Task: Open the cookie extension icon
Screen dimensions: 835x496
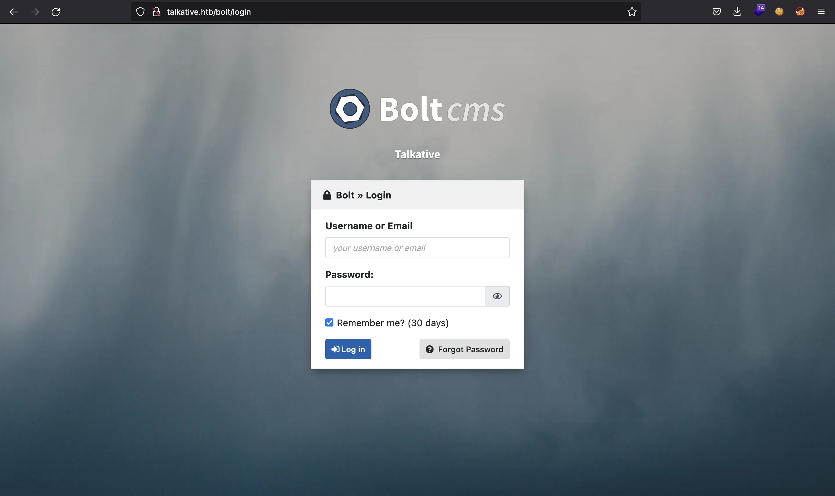Action: click(779, 12)
